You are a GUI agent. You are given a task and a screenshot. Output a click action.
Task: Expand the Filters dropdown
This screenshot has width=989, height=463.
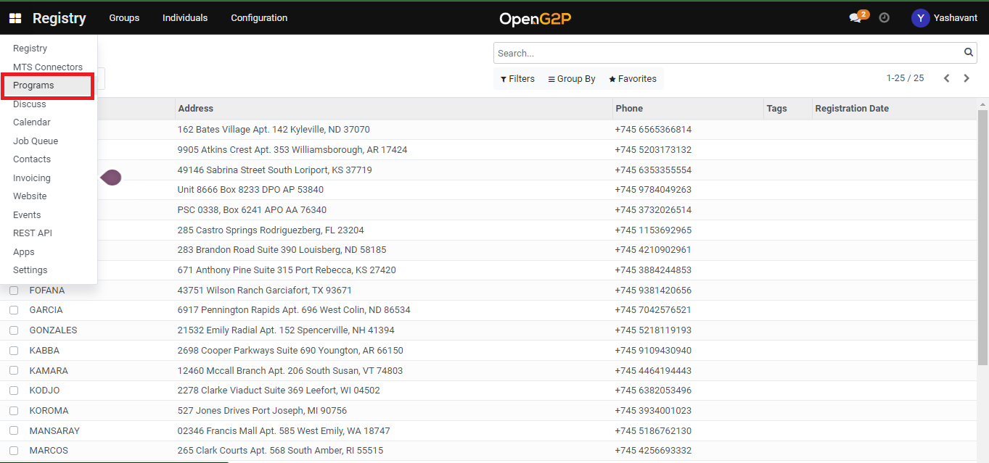[x=517, y=79]
